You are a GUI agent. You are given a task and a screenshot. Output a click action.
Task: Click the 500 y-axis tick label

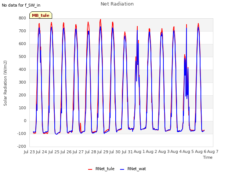[x=22, y=57]
